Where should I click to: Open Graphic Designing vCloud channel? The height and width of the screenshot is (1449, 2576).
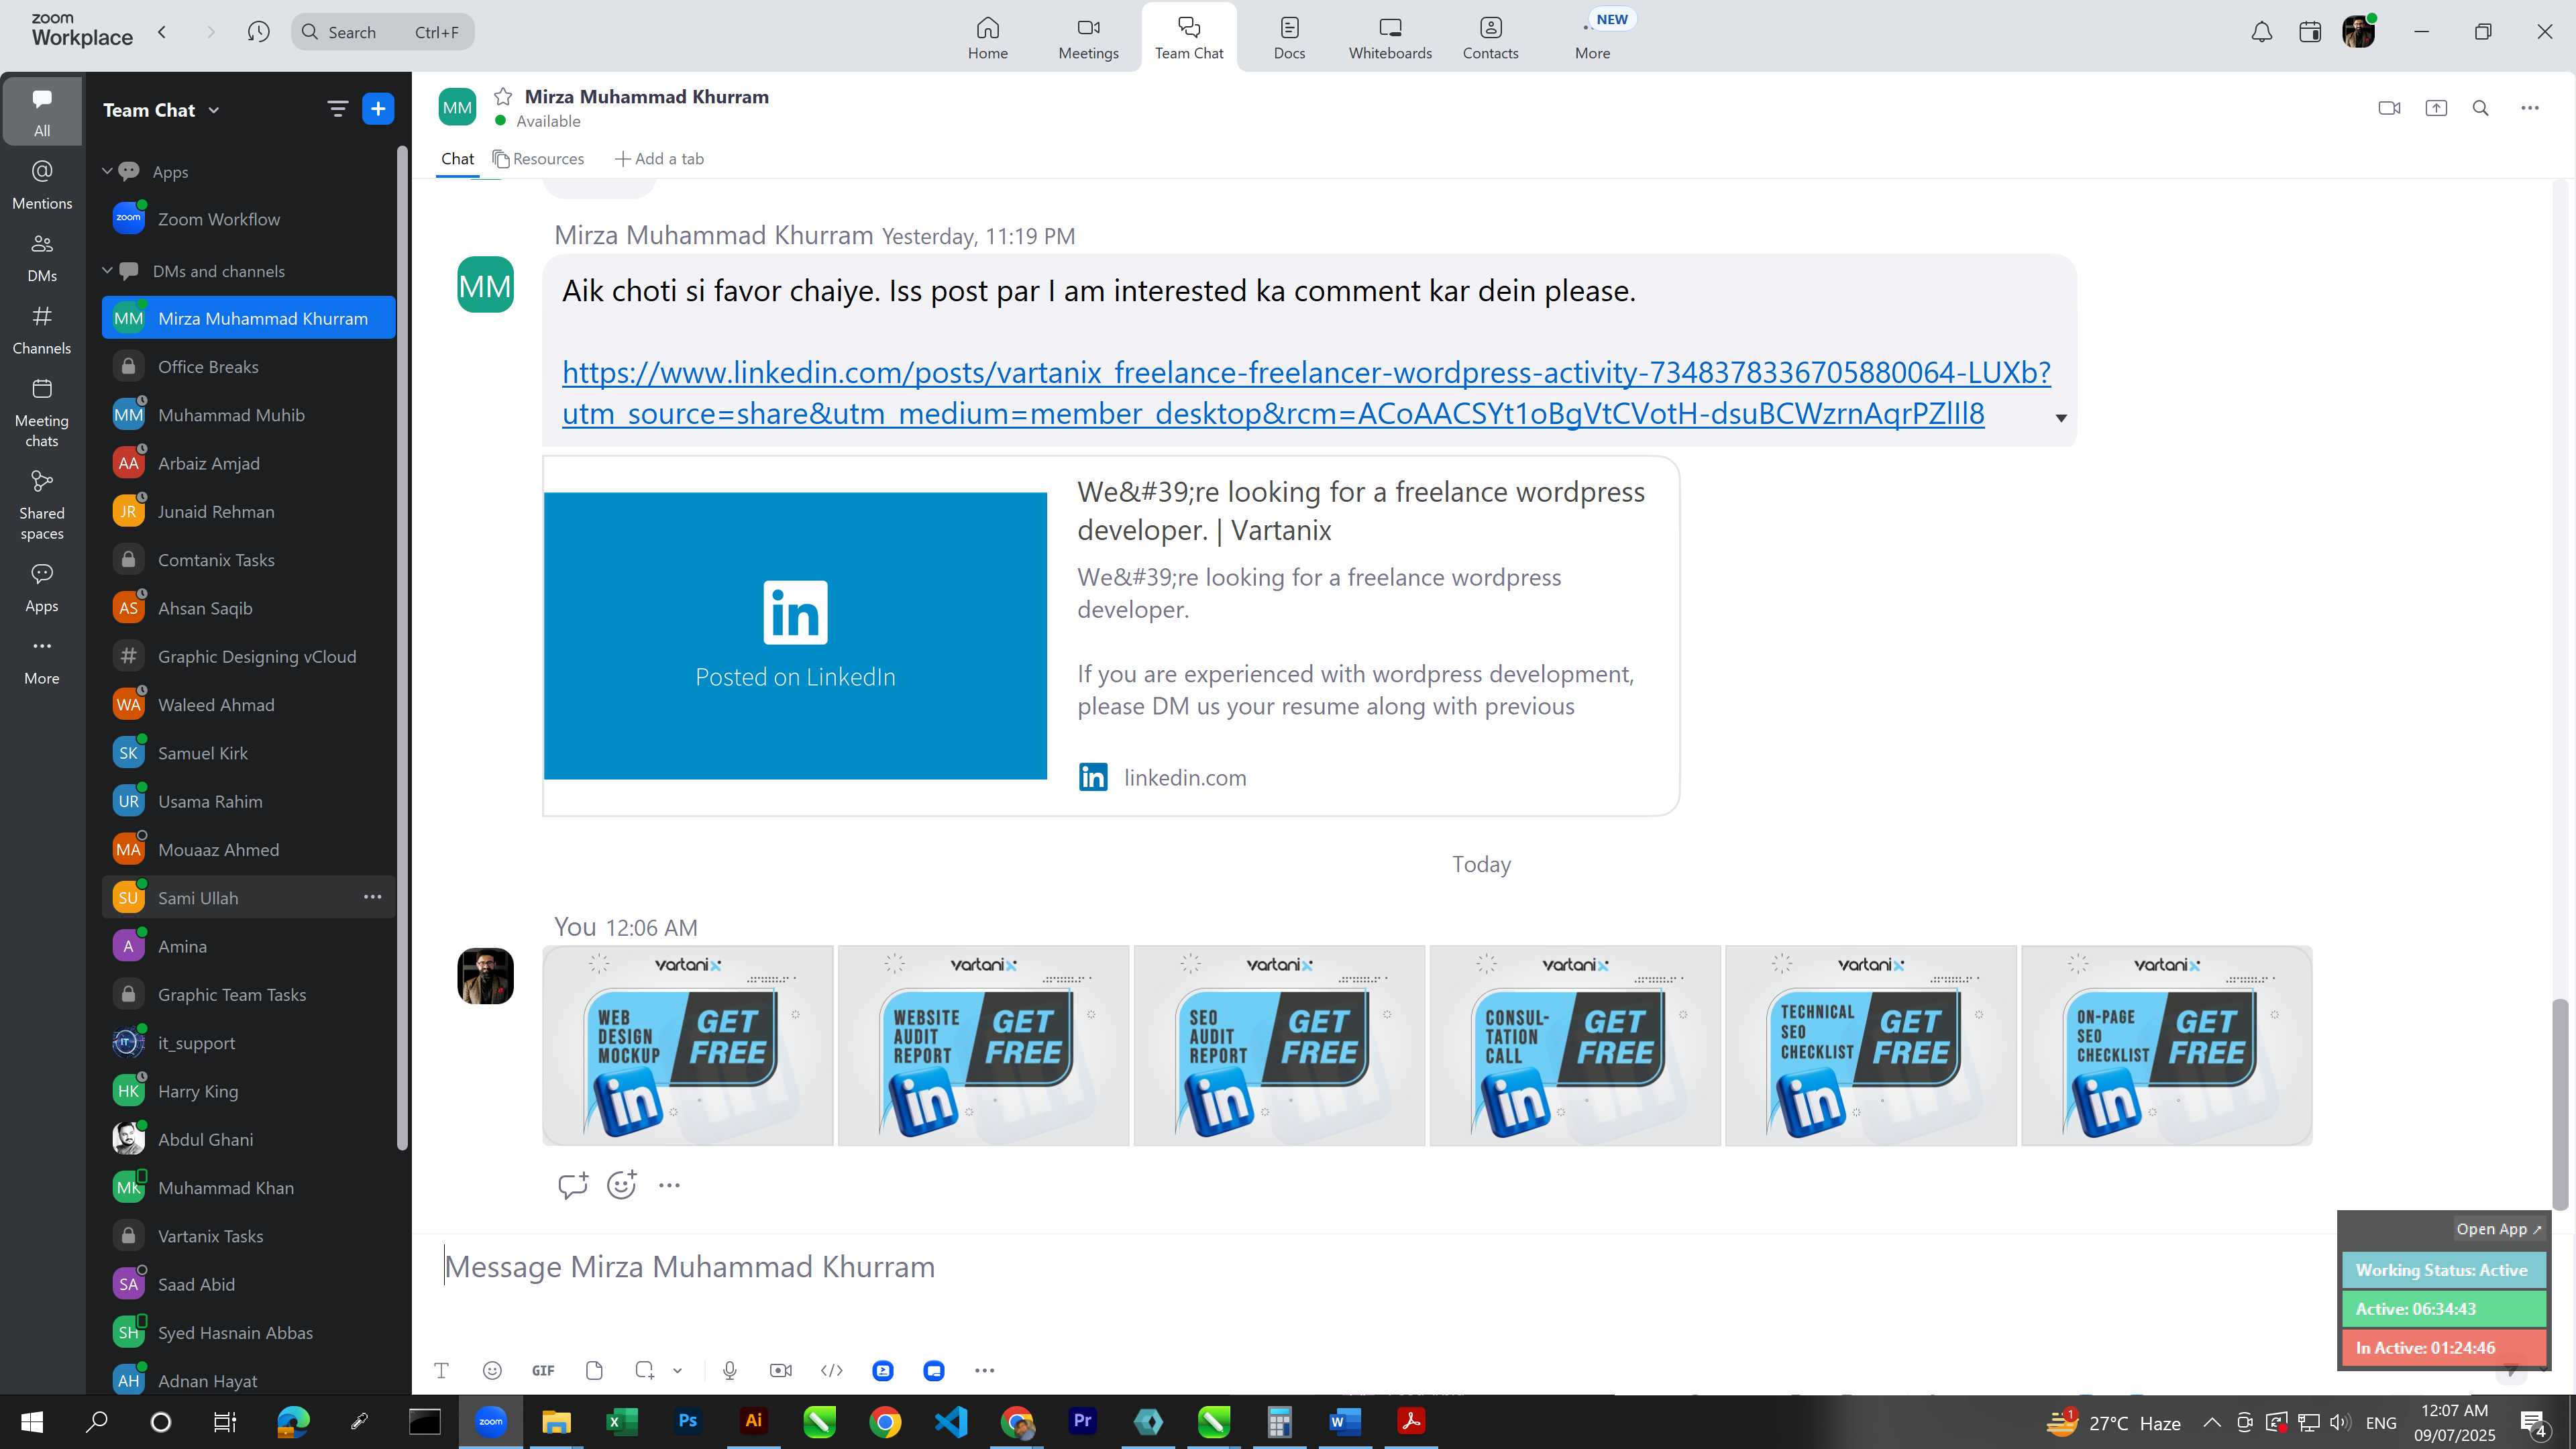tap(249, 656)
